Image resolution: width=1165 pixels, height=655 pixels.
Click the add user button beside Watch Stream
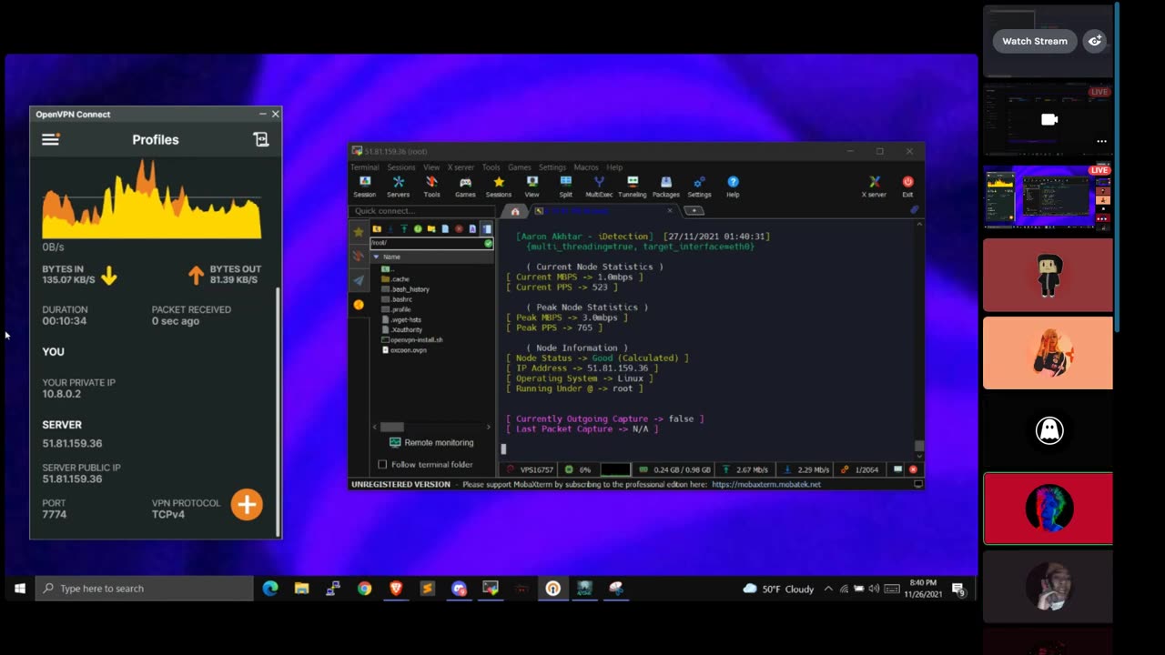pos(1095,41)
